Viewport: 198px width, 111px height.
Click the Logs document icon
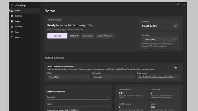[x=12, y=32]
